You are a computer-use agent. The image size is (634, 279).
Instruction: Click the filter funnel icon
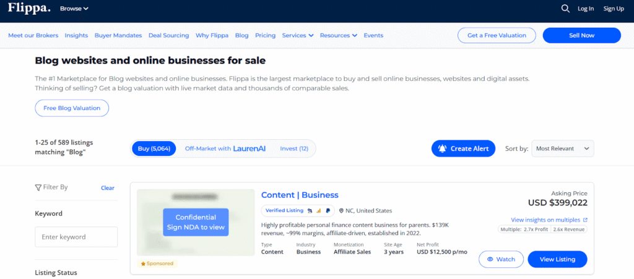click(x=38, y=187)
